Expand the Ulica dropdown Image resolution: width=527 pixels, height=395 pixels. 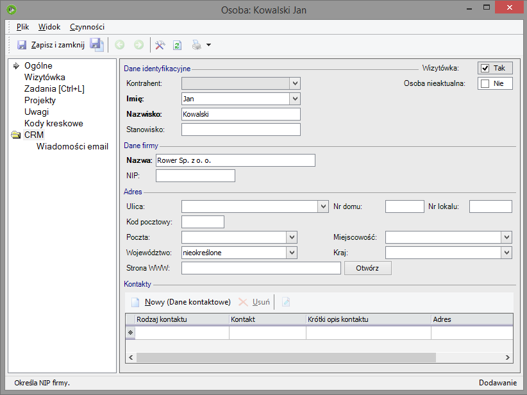(323, 206)
